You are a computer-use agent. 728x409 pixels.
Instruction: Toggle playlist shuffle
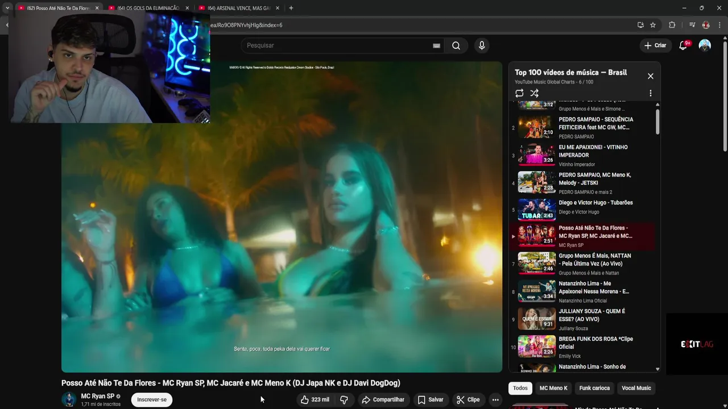535,93
